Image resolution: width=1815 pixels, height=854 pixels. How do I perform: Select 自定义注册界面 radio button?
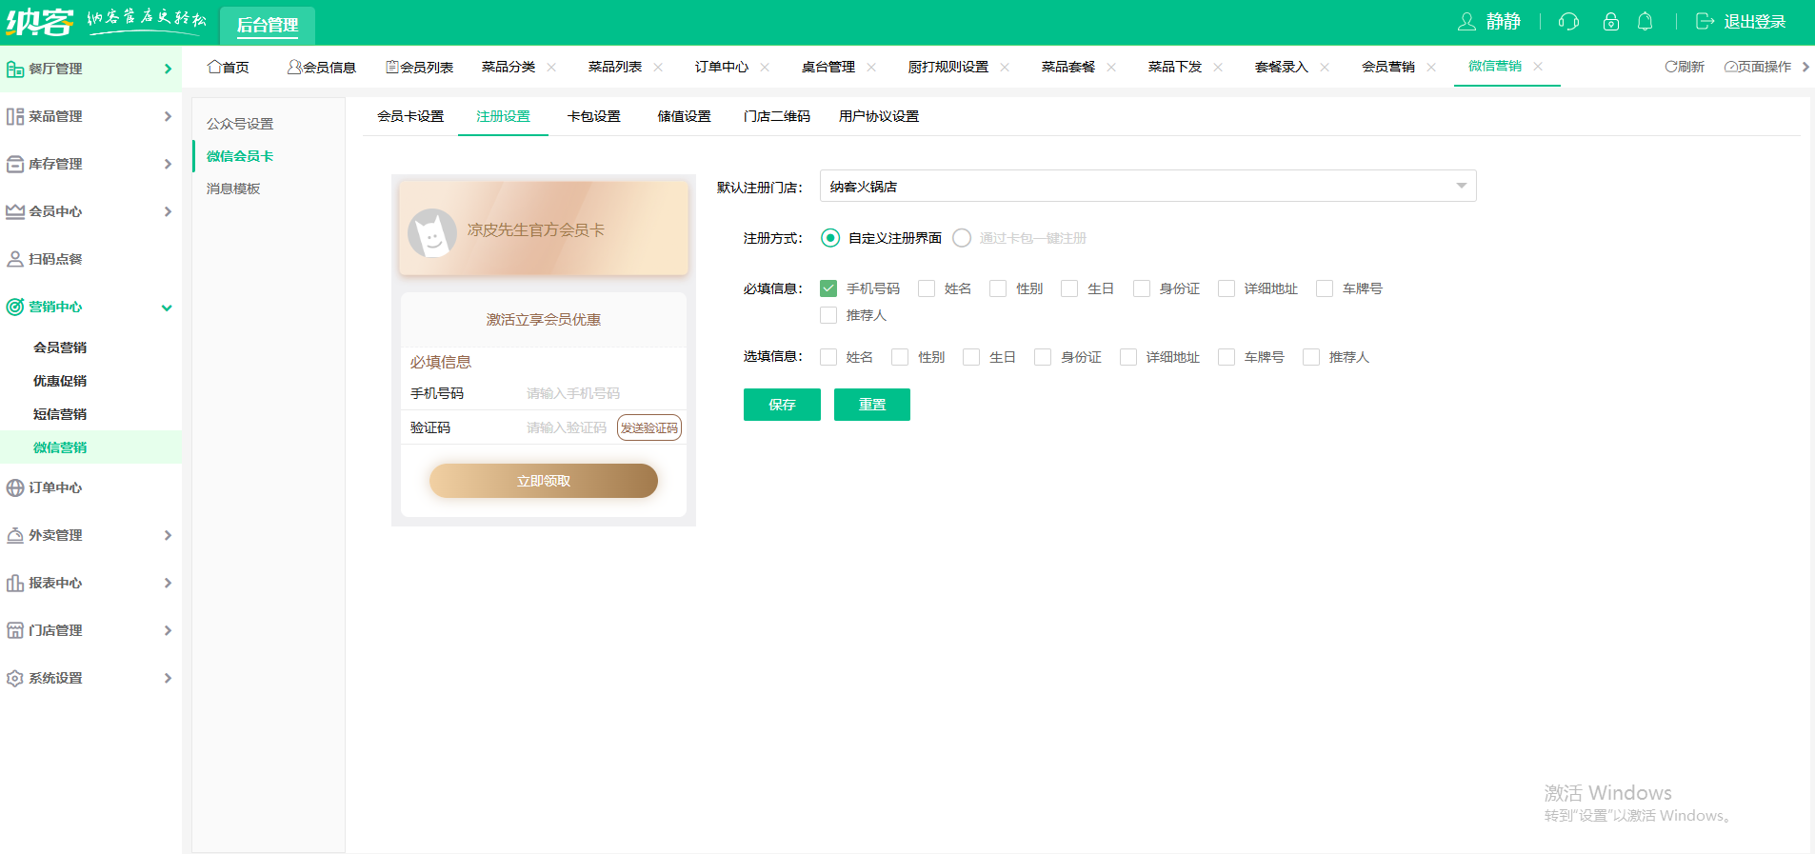tap(830, 238)
